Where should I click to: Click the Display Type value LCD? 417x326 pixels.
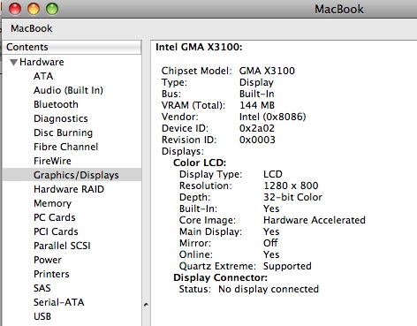[273, 174]
